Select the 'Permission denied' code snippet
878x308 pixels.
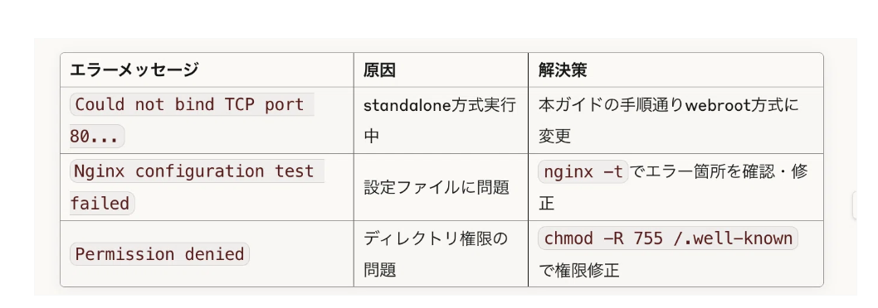point(159,254)
